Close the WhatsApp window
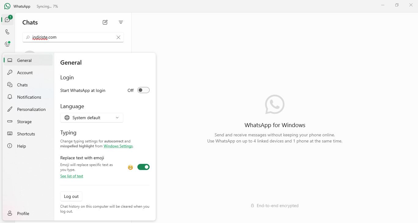Screen dimensions: 418x223 pyautogui.click(x=411, y=5)
